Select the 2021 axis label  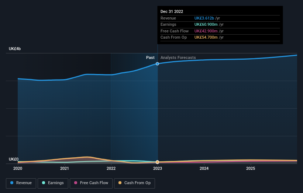pos(64,169)
